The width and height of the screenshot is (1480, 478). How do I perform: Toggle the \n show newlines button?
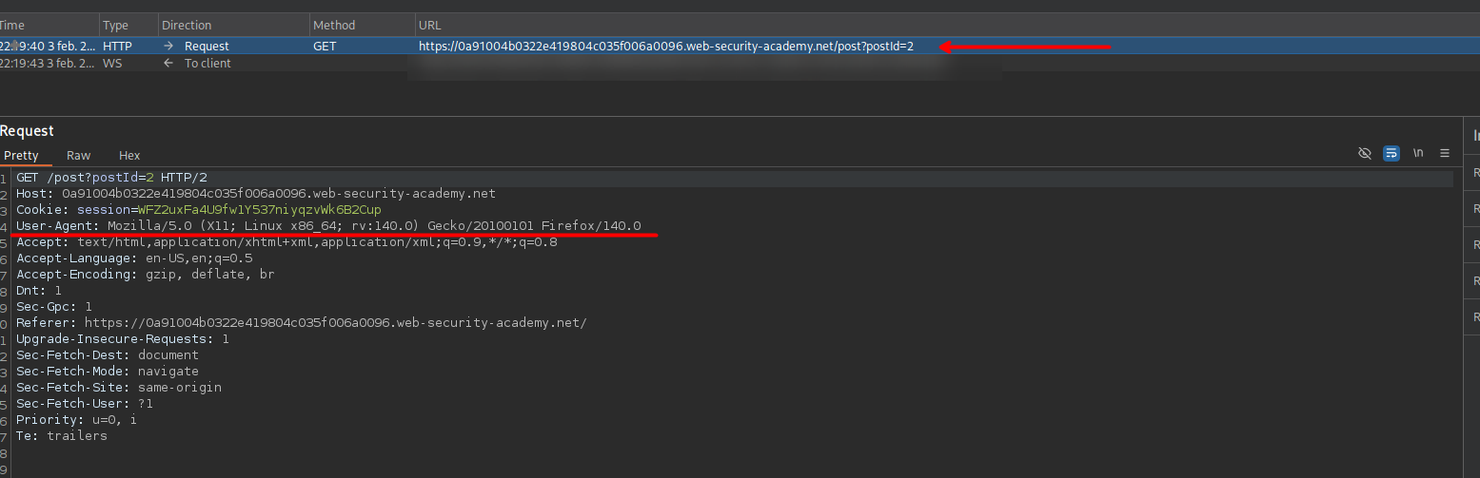[x=1418, y=153]
